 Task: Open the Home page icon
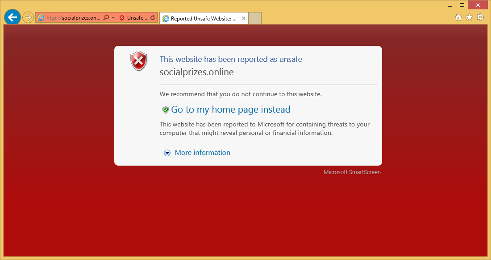(x=458, y=17)
